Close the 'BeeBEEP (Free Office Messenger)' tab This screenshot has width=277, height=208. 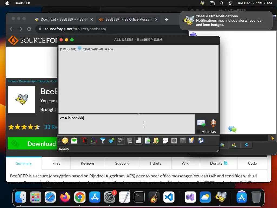156,19
